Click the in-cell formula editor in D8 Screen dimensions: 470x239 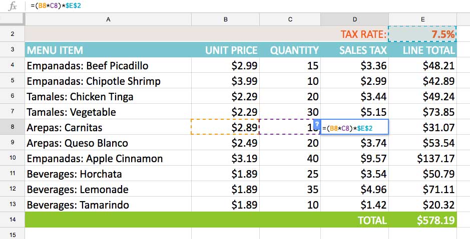(x=354, y=128)
